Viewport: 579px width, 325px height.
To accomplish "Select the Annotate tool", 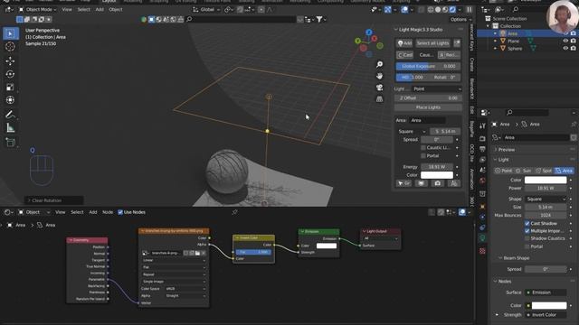I will [x=10, y=115].
